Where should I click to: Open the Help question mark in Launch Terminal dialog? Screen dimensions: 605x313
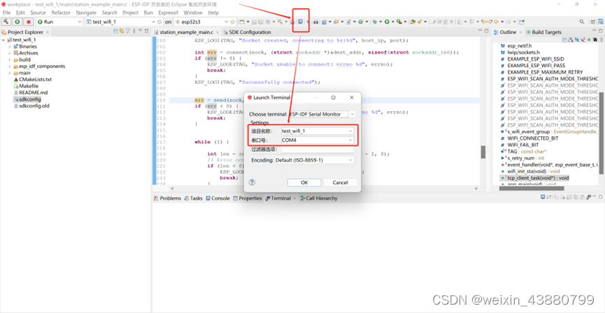[x=252, y=182]
